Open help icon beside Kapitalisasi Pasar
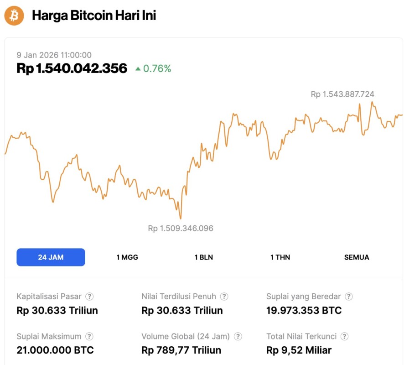This screenshot has width=404, height=365. click(90, 297)
